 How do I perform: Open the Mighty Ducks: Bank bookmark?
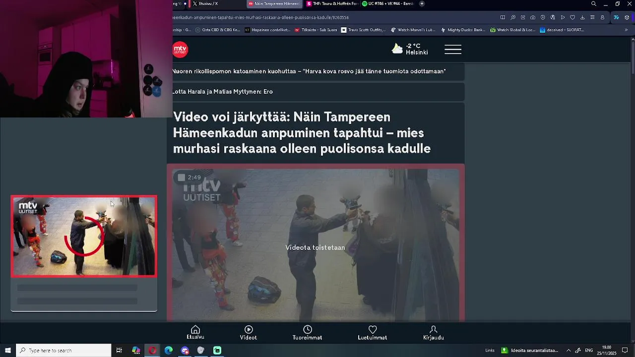463,30
